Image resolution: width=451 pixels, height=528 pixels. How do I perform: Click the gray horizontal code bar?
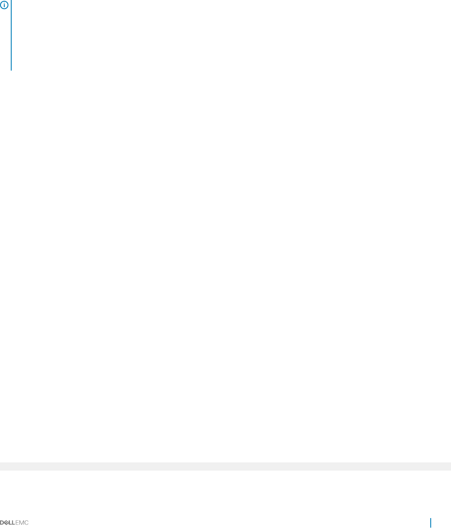225,466
